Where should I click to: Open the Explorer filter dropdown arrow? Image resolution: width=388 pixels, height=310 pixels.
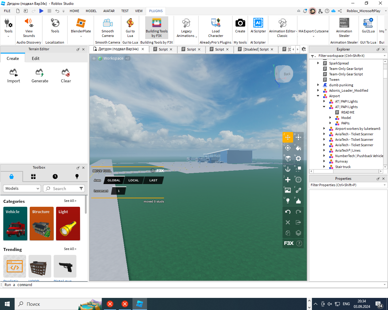click(x=385, y=56)
